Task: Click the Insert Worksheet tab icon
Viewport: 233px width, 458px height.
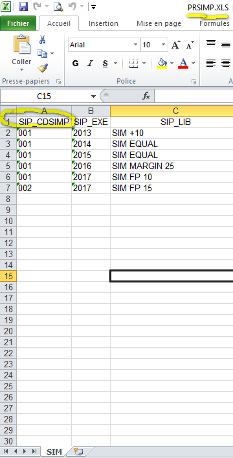Action: 78,452
